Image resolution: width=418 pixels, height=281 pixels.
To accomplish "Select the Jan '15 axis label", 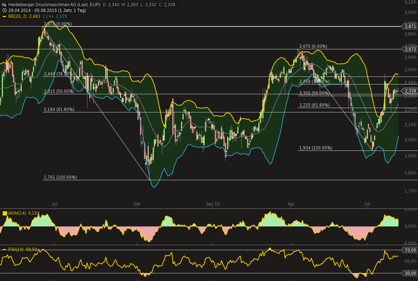I will [x=212, y=204].
